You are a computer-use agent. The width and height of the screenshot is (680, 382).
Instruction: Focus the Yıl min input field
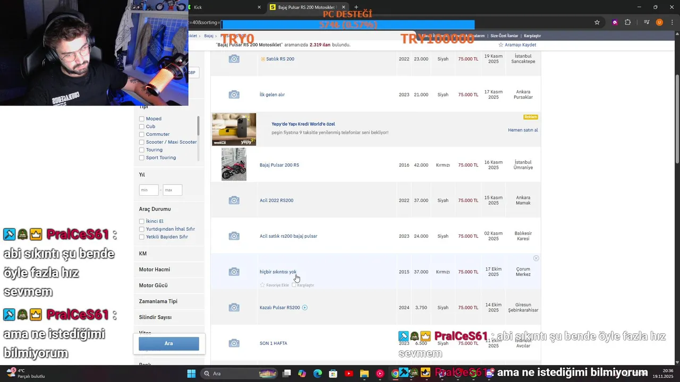149,190
